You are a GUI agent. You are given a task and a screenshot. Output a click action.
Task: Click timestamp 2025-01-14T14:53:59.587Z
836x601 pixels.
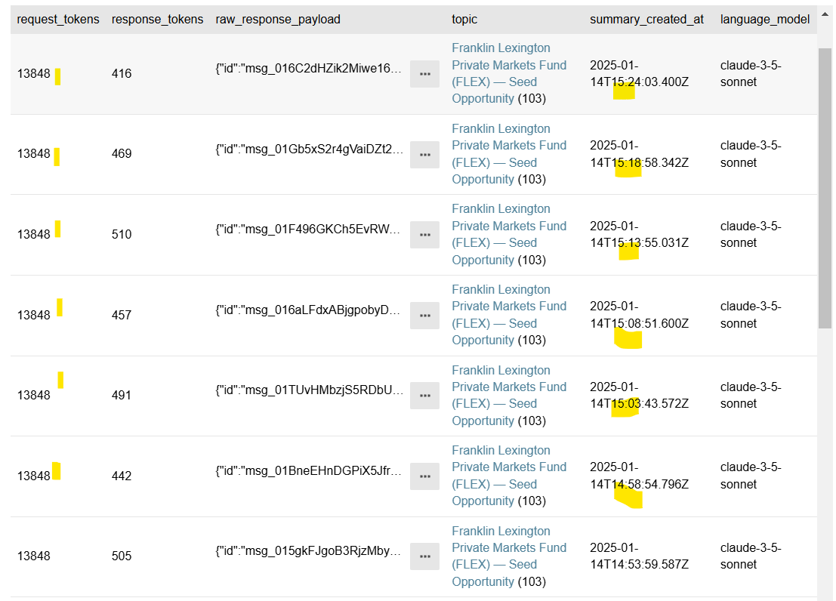[639, 556]
